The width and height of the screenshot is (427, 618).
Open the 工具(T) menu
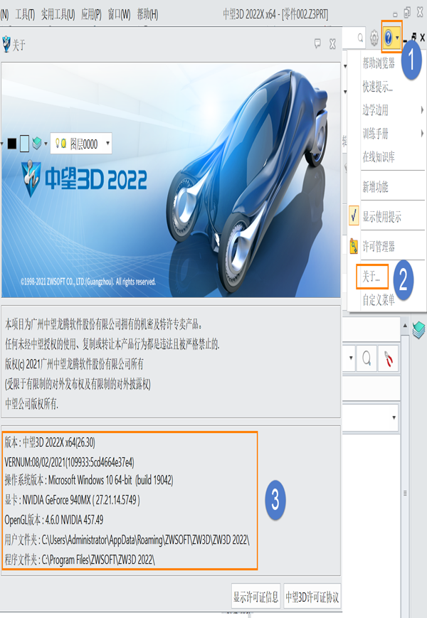tap(25, 15)
